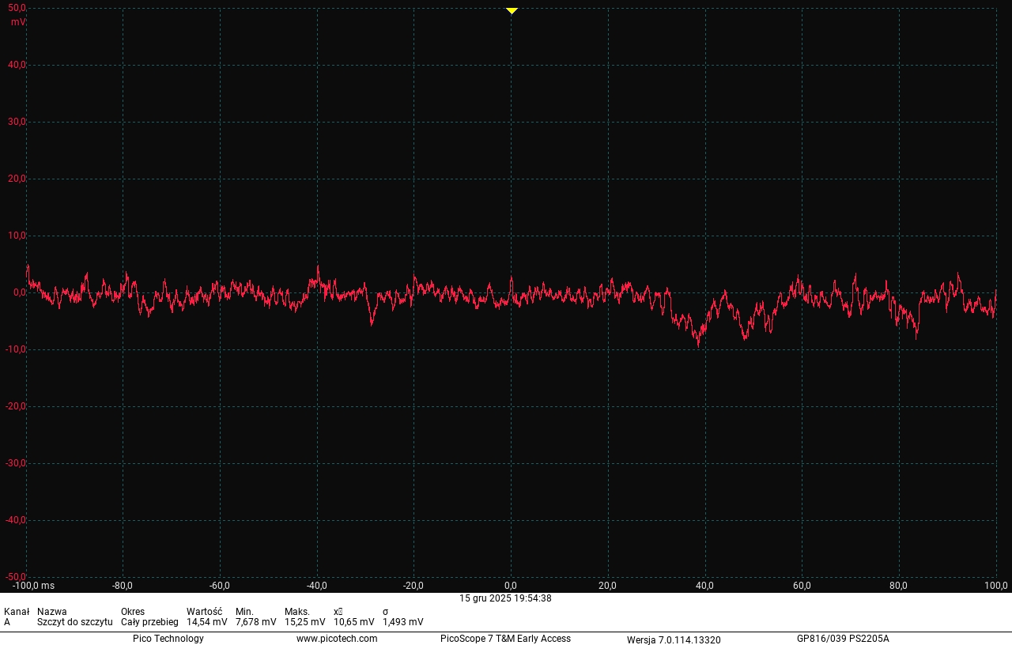The height and width of the screenshot is (645, 1012).
Task: Click the www.picotech.com link
Action: [337, 639]
